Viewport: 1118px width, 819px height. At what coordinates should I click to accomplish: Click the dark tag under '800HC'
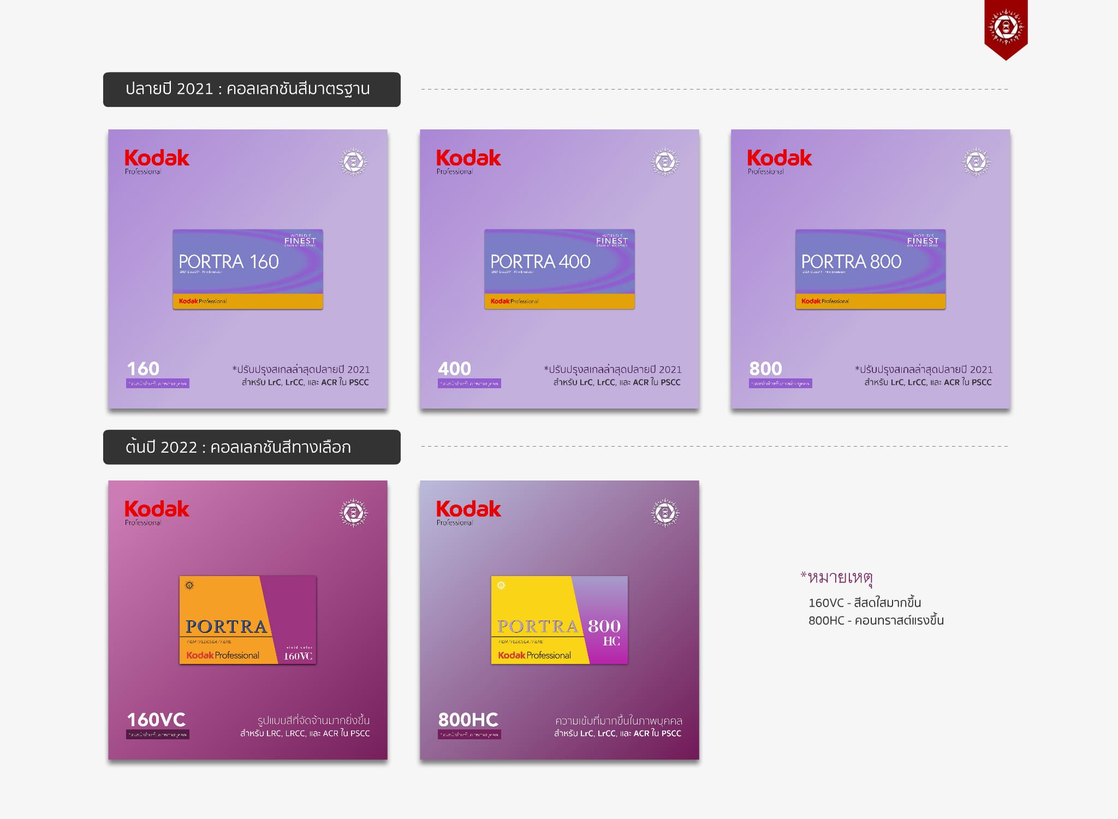469,734
